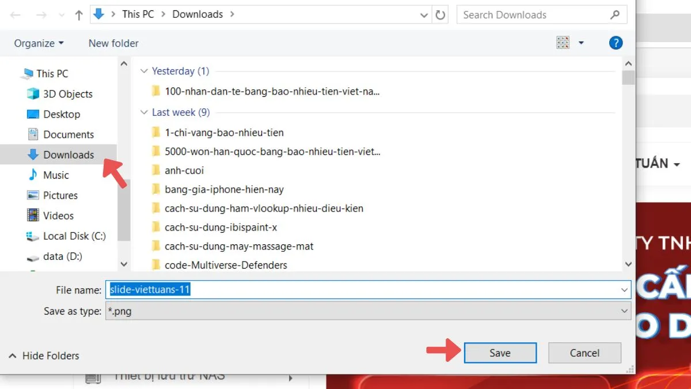Click Downloads in the breadcrumb bar

click(198, 14)
